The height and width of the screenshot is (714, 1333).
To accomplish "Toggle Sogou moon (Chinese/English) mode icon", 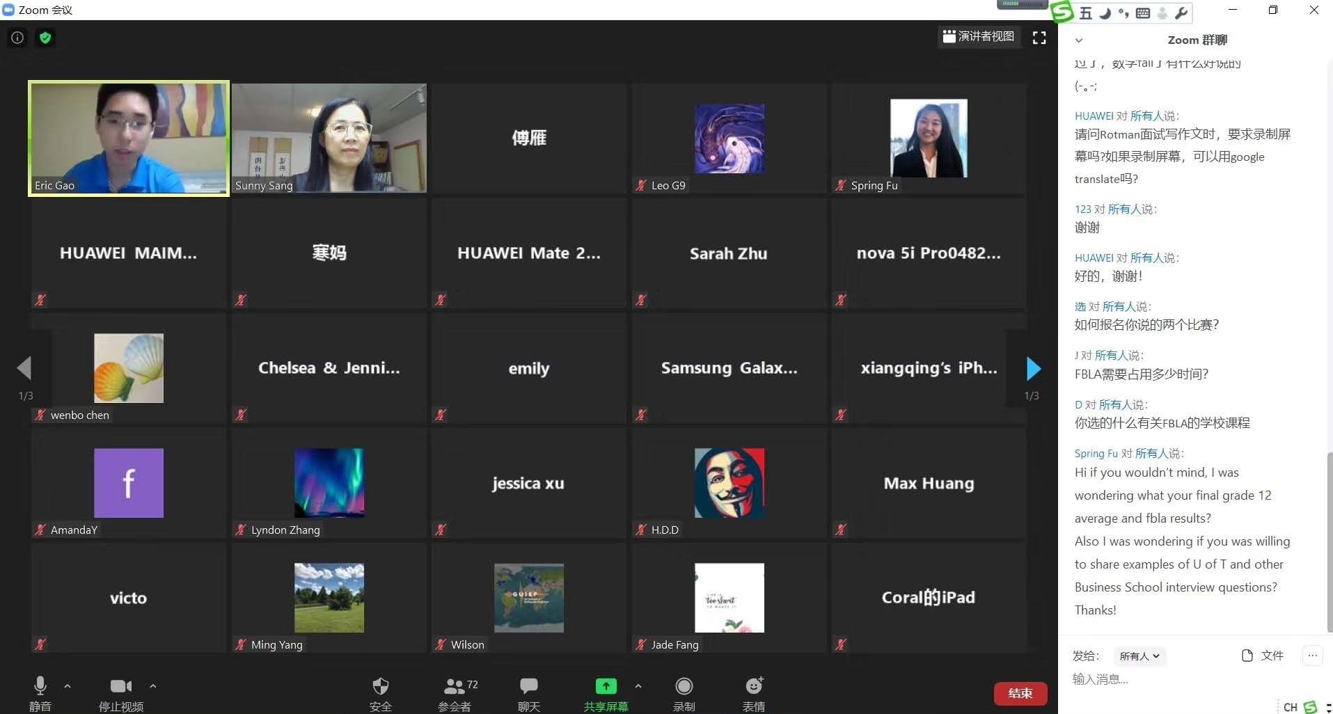I will pyautogui.click(x=1105, y=13).
